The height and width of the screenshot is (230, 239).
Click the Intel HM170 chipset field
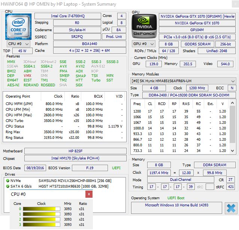[x=75, y=158]
